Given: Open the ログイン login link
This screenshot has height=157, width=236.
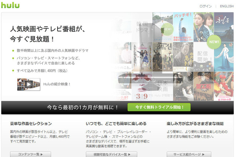Looking at the screenshot, I should click(x=205, y=6).
